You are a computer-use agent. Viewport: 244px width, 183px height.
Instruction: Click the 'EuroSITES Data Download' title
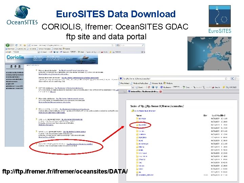(116, 14)
